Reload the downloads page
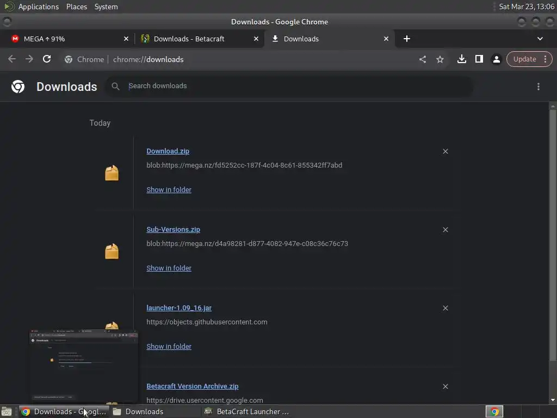 tap(47, 59)
